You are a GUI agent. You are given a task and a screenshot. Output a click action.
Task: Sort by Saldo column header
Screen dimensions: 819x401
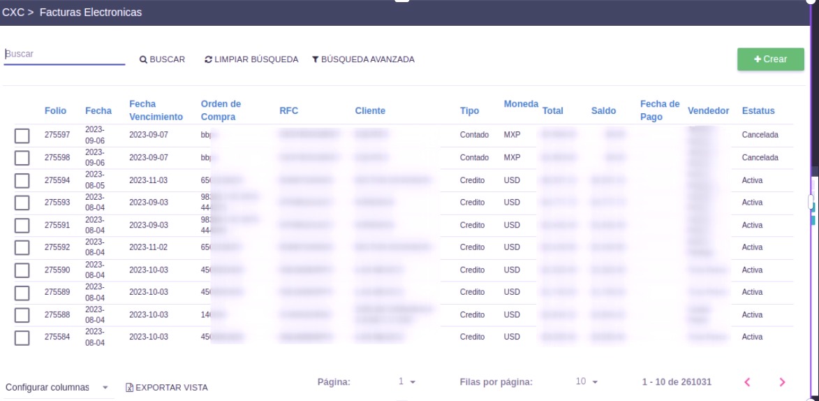tap(603, 111)
